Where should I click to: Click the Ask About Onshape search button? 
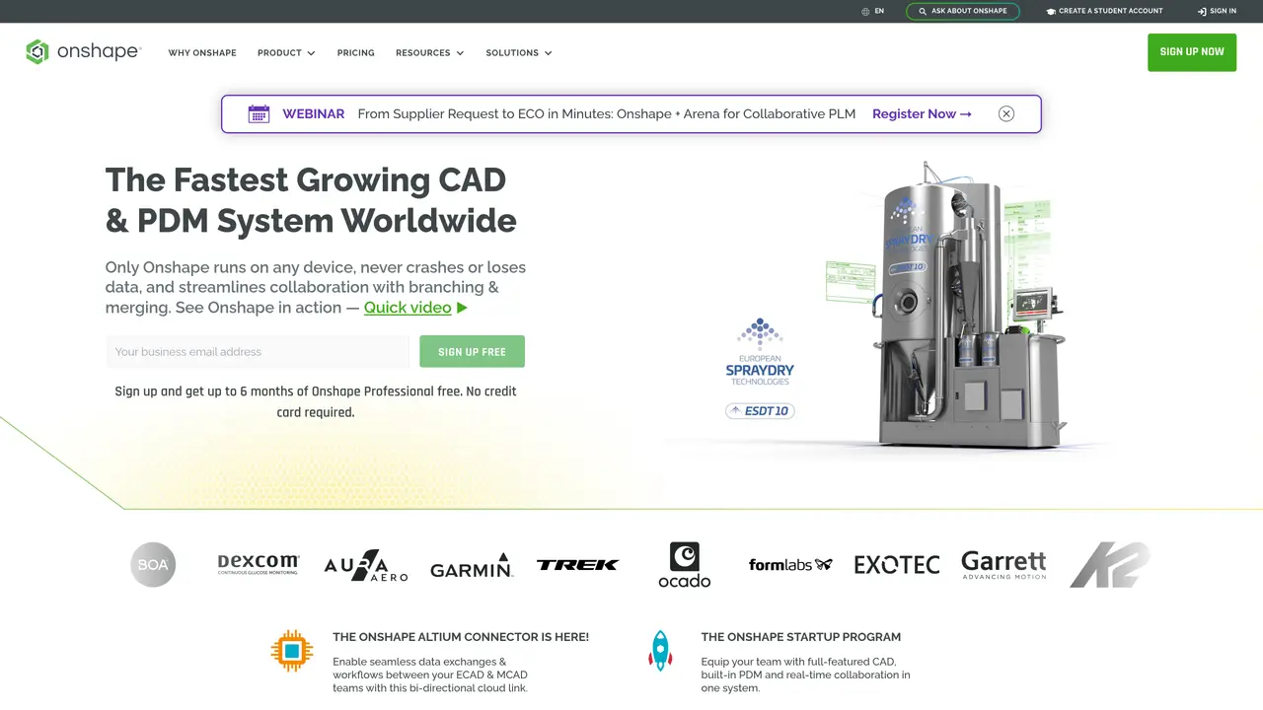tap(962, 11)
